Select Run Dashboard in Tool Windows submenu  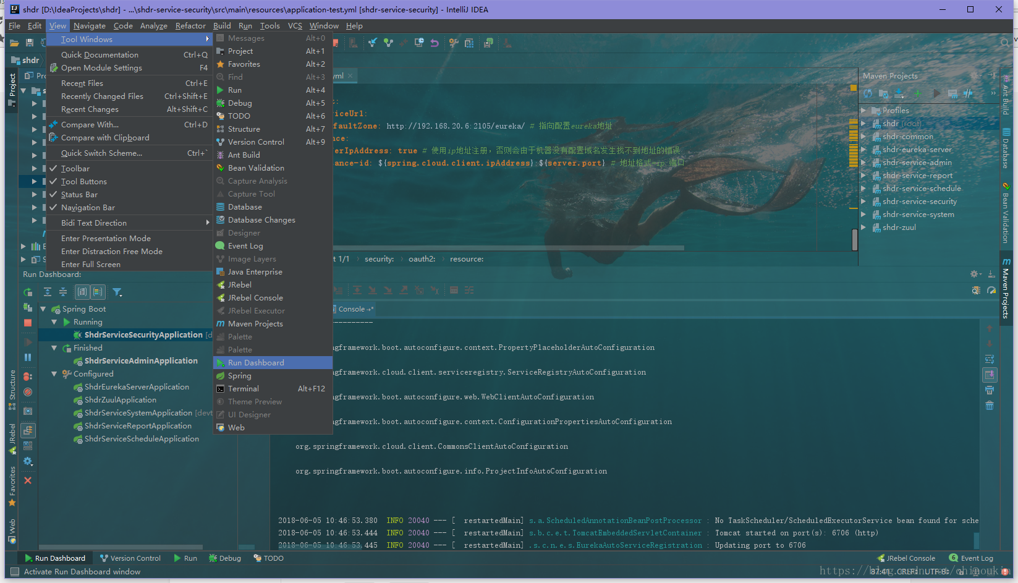click(x=273, y=363)
